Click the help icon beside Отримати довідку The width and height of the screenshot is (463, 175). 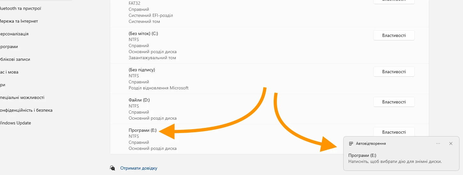pyautogui.click(x=112, y=168)
